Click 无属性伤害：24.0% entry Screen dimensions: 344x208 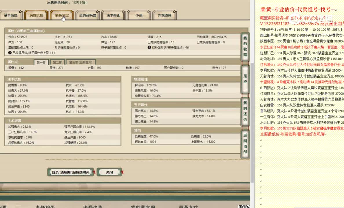pos(205,85)
